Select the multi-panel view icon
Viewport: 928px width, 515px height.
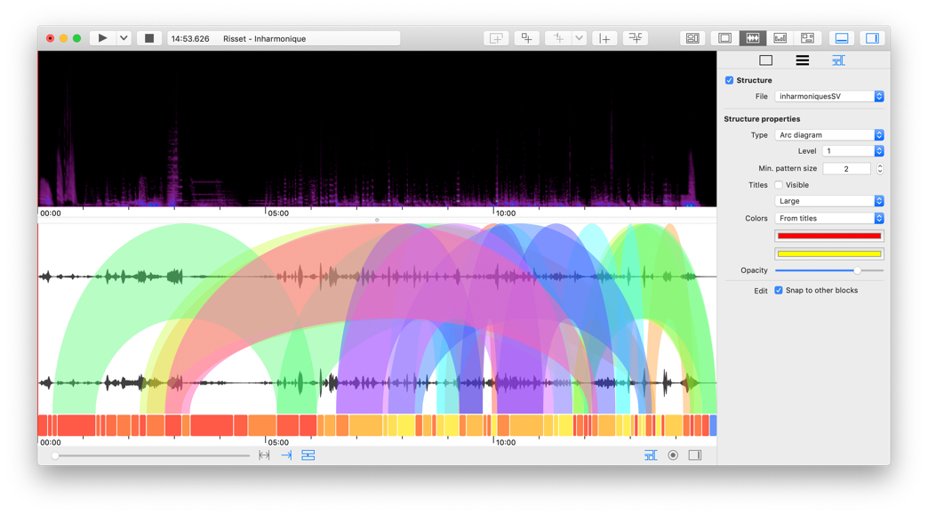pos(807,38)
